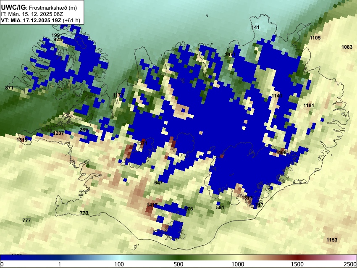This screenshot has height=268, width=357.
Task: Click the map value 1105
Action: click(315, 38)
